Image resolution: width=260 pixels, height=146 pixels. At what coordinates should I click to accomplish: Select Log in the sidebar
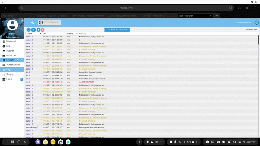(x=12, y=70)
